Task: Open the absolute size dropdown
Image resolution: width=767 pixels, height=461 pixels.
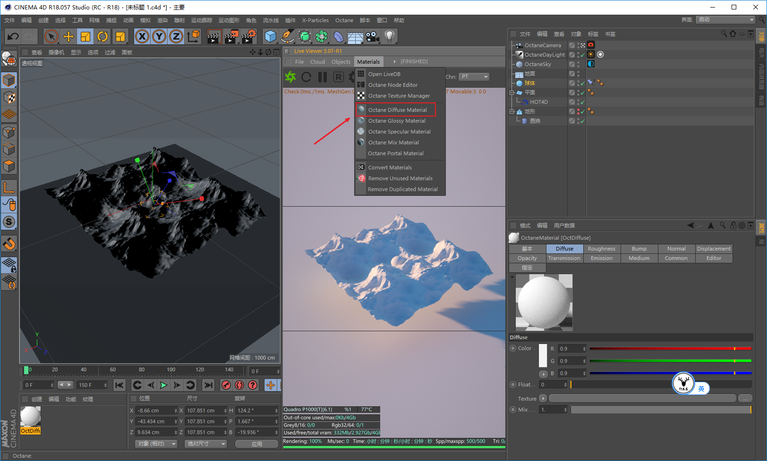Action: tap(206, 444)
